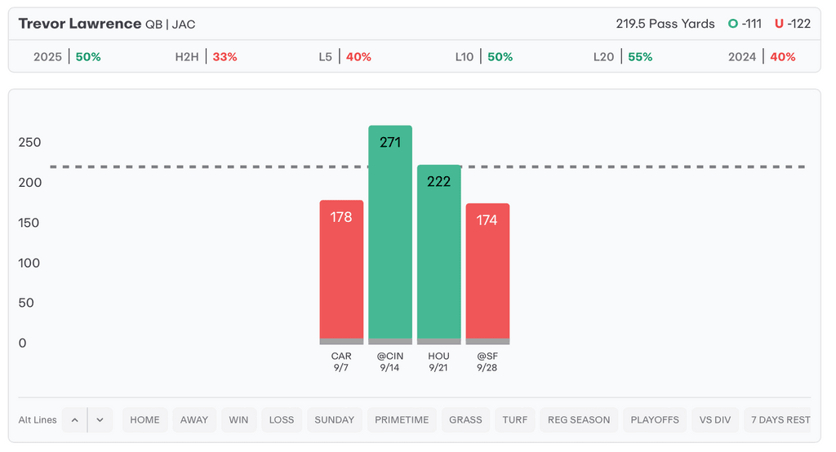Apply the PLAYOFFS filter

pyautogui.click(x=655, y=420)
